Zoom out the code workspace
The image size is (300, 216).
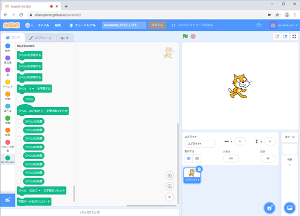click(169, 186)
